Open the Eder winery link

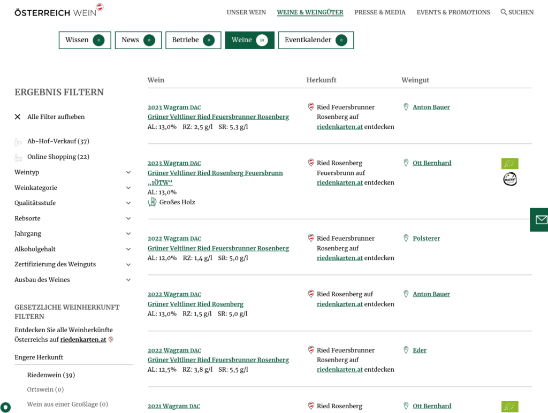420,350
